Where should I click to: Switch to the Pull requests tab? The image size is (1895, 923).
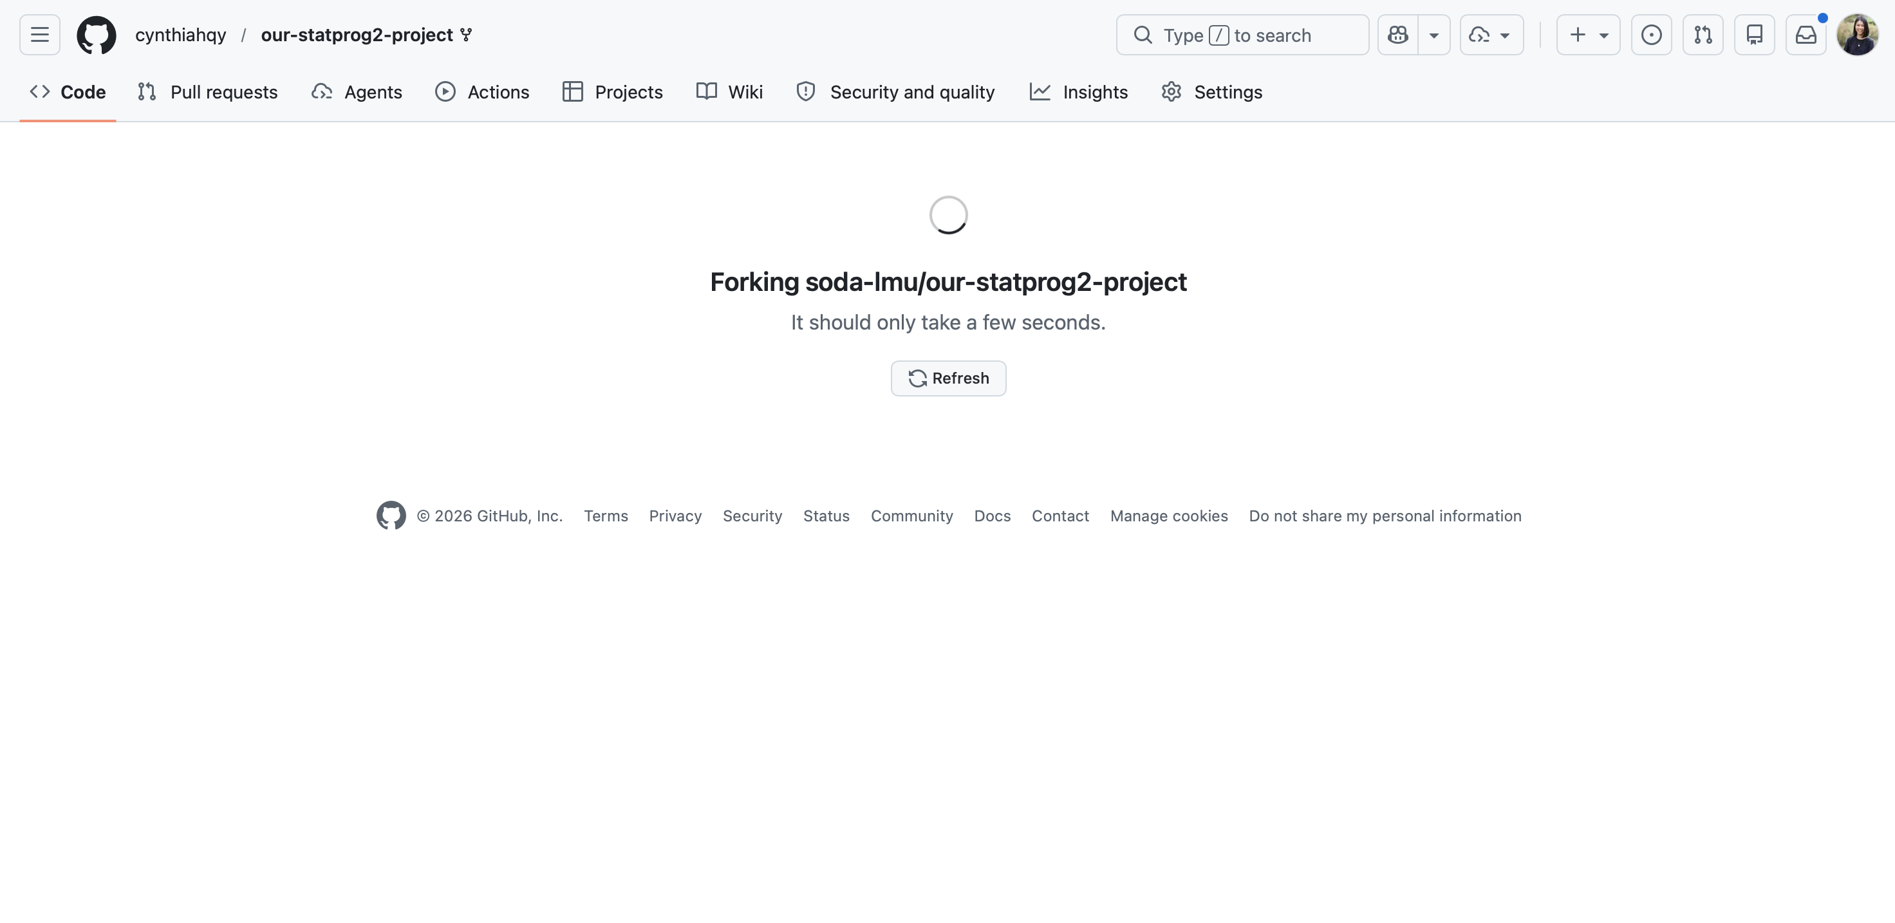(207, 92)
